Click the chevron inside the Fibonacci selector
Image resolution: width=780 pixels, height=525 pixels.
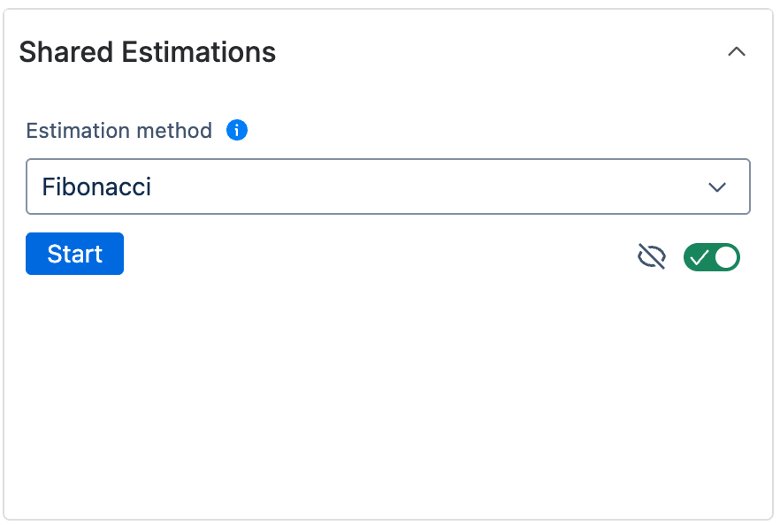click(x=718, y=186)
